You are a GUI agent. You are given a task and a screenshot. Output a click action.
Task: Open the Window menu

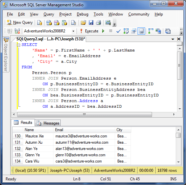pyautogui.click(x=116, y=14)
